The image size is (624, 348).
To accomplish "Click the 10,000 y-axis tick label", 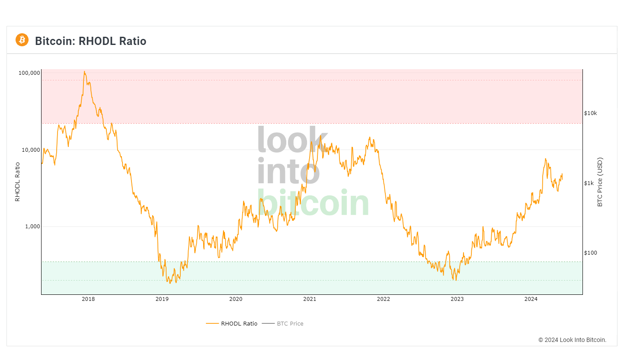I will pyautogui.click(x=31, y=150).
